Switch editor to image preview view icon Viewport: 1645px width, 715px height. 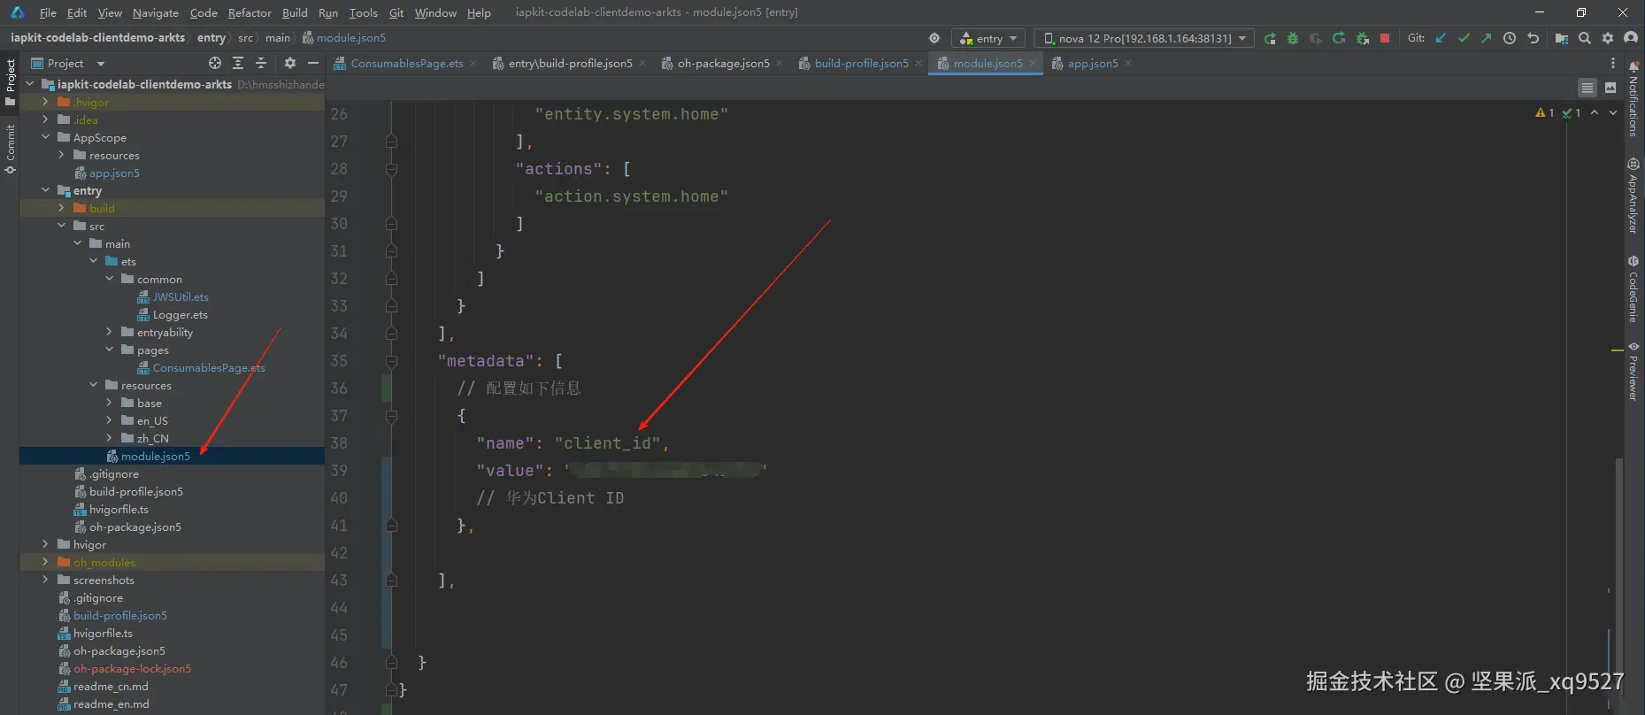[x=1610, y=88]
